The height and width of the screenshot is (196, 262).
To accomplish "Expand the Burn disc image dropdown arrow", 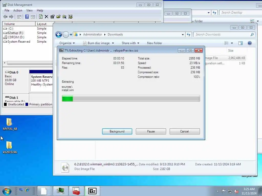I will click(113, 43).
